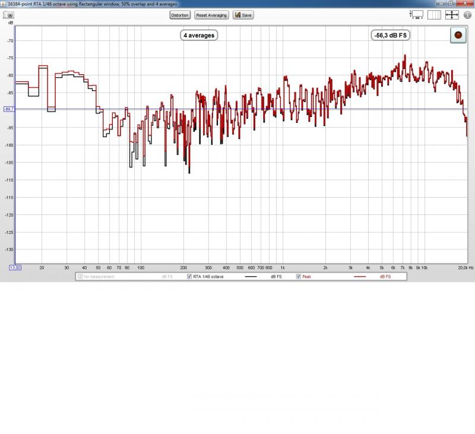
Task: Click the capture camera icon
Action: point(8,15)
